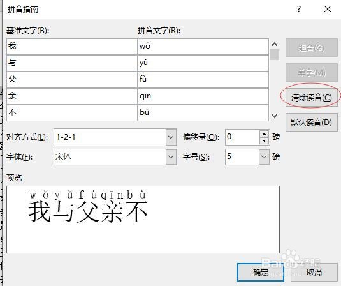Image resolution: width=341 pixels, height=286 pixels.
Task: Confirm with the 确定 button
Action: [261, 272]
